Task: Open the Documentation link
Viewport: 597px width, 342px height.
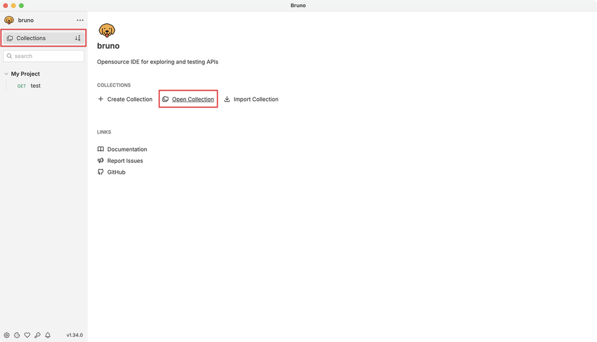Action: click(127, 149)
